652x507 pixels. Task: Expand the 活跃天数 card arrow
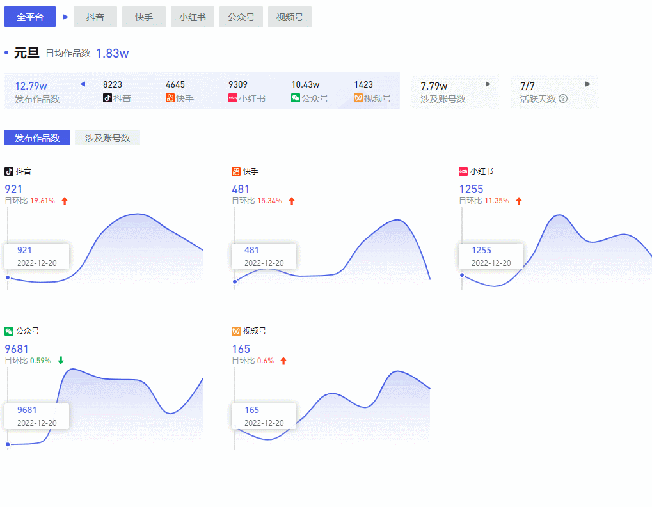[587, 84]
